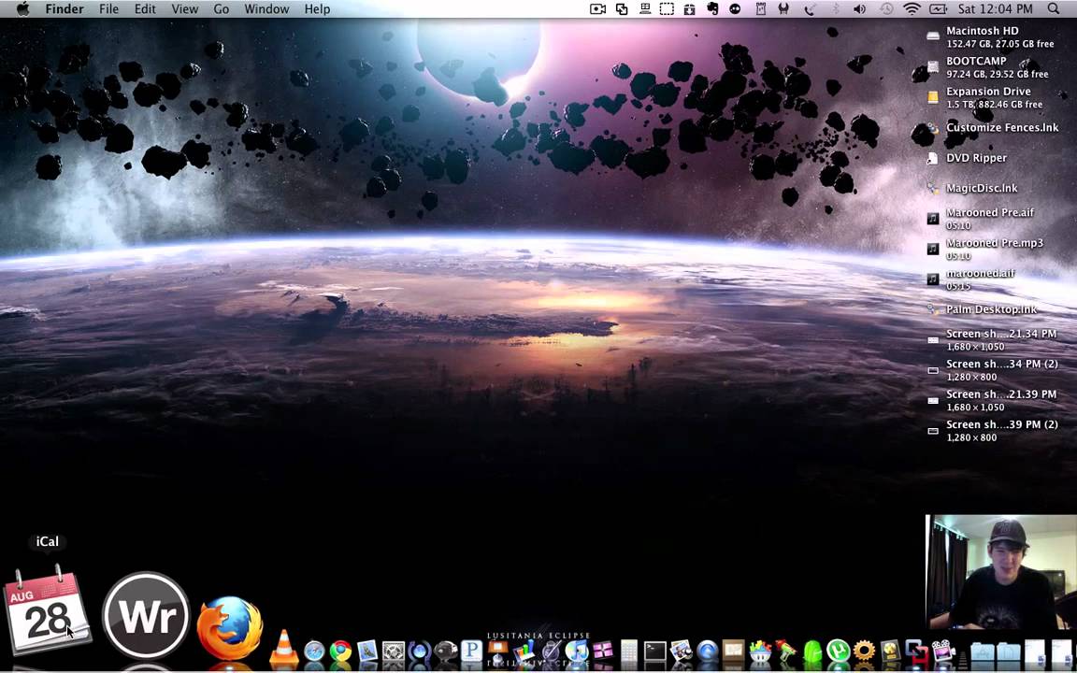The image size is (1077, 673).
Task: Select Marooned Pre.aif audio file
Action: (980, 219)
